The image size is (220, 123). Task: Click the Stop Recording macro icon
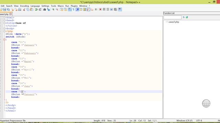coord(104,10)
